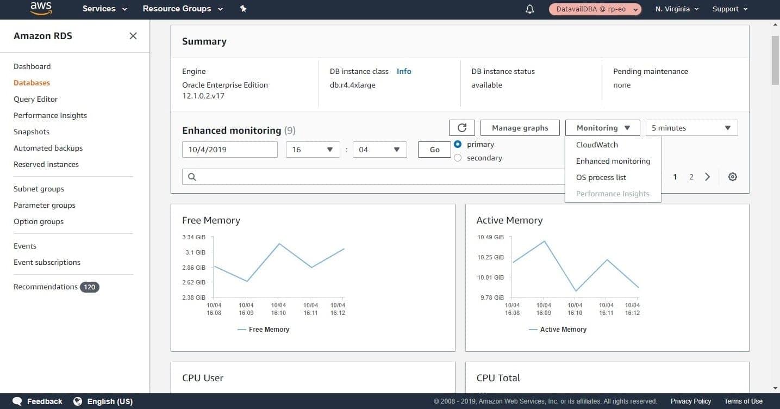Click the language globe icon
The height and width of the screenshot is (409, 780).
[x=78, y=401]
